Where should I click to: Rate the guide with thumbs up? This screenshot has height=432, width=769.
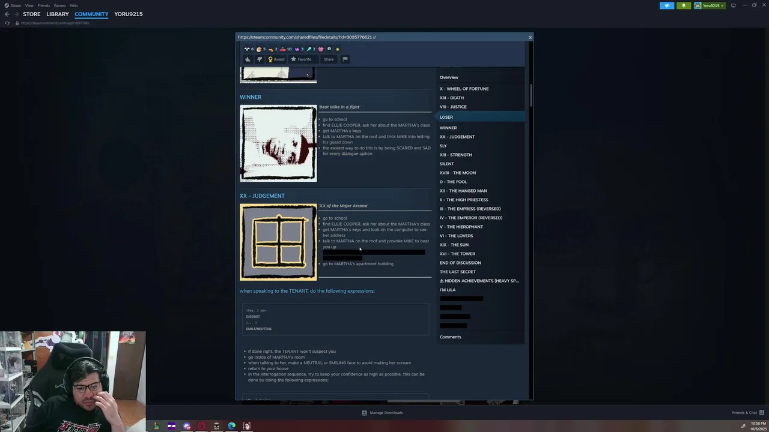pyautogui.click(x=248, y=59)
